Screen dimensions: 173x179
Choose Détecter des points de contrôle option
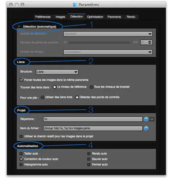(x=77, y=97)
